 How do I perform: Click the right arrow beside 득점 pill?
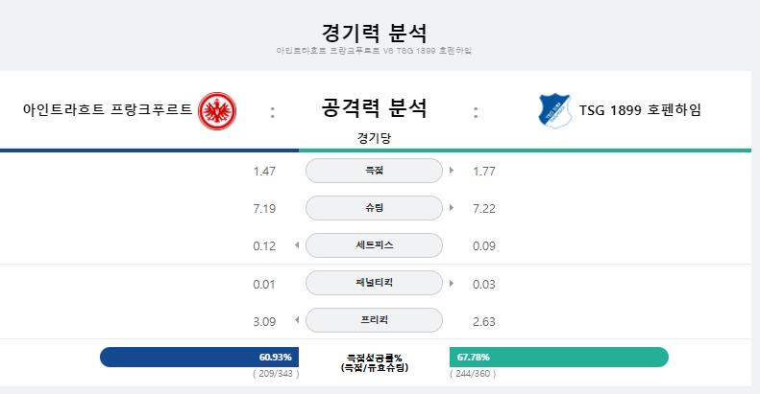pyautogui.click(x=452, y=171)
